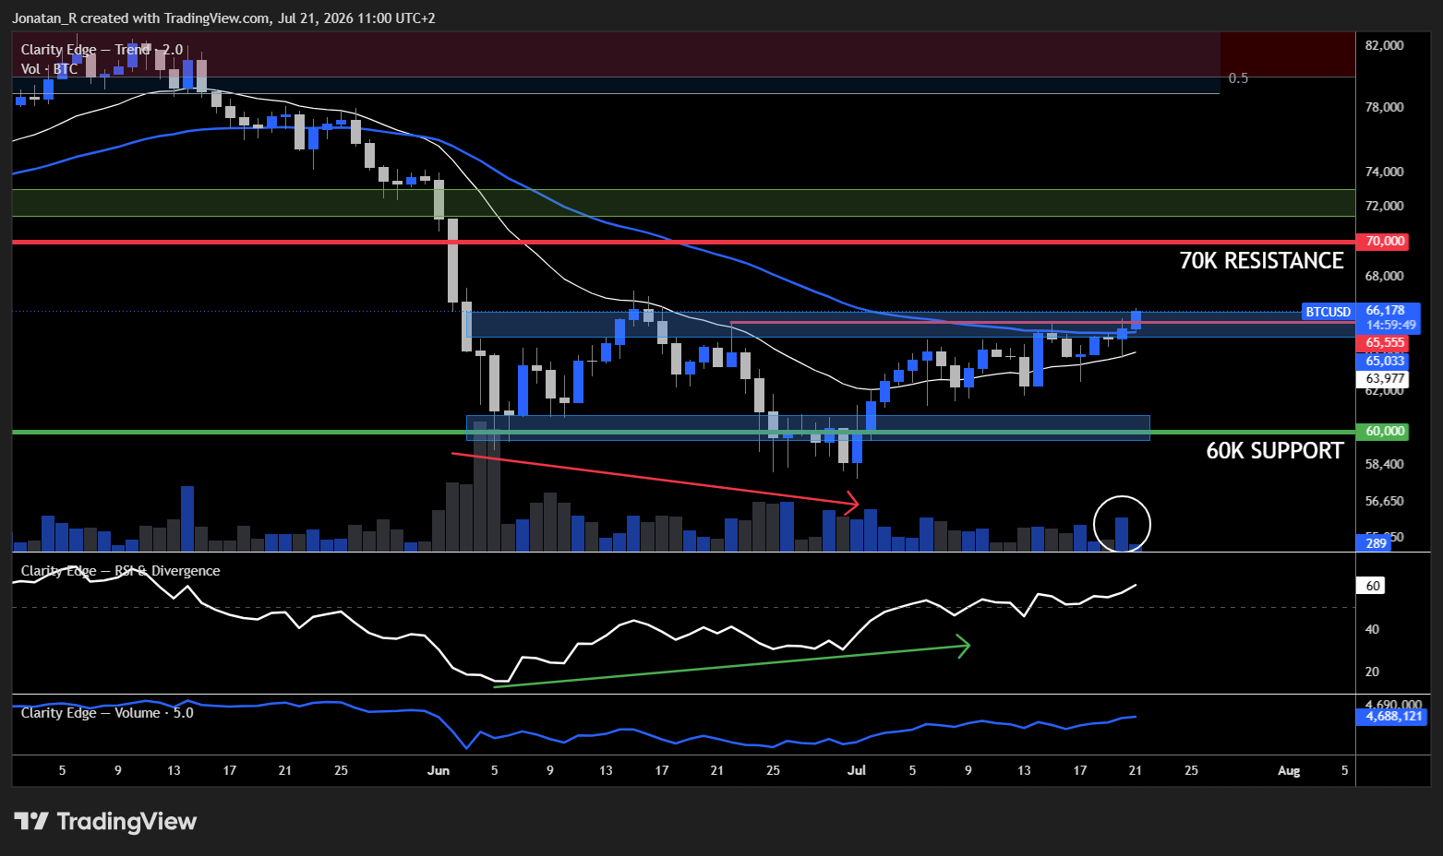This screenshot has width=1443, height=856.
Task: Click the 56,650 price axis label
Action: pos(1385,501)
